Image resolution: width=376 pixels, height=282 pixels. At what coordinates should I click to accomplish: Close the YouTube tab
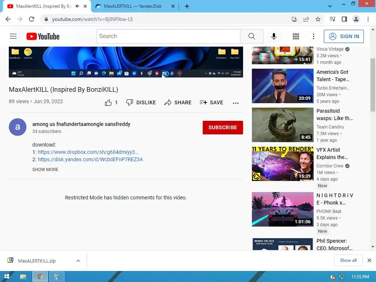85,7
